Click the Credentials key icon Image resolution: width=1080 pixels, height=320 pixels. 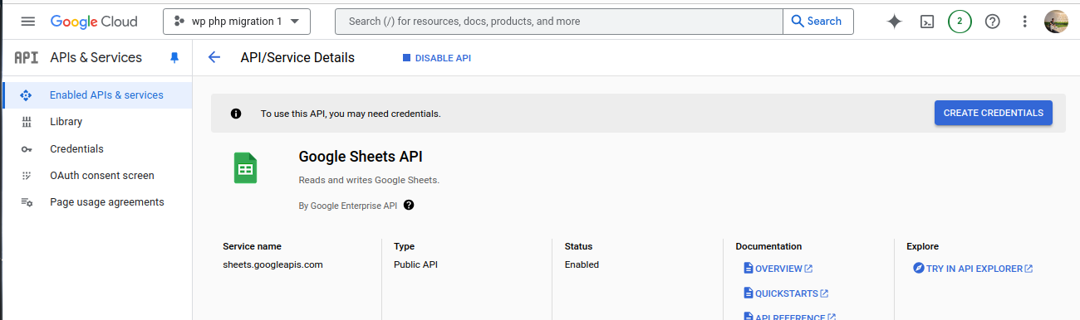pyautogui.click(x=27, y=149)
